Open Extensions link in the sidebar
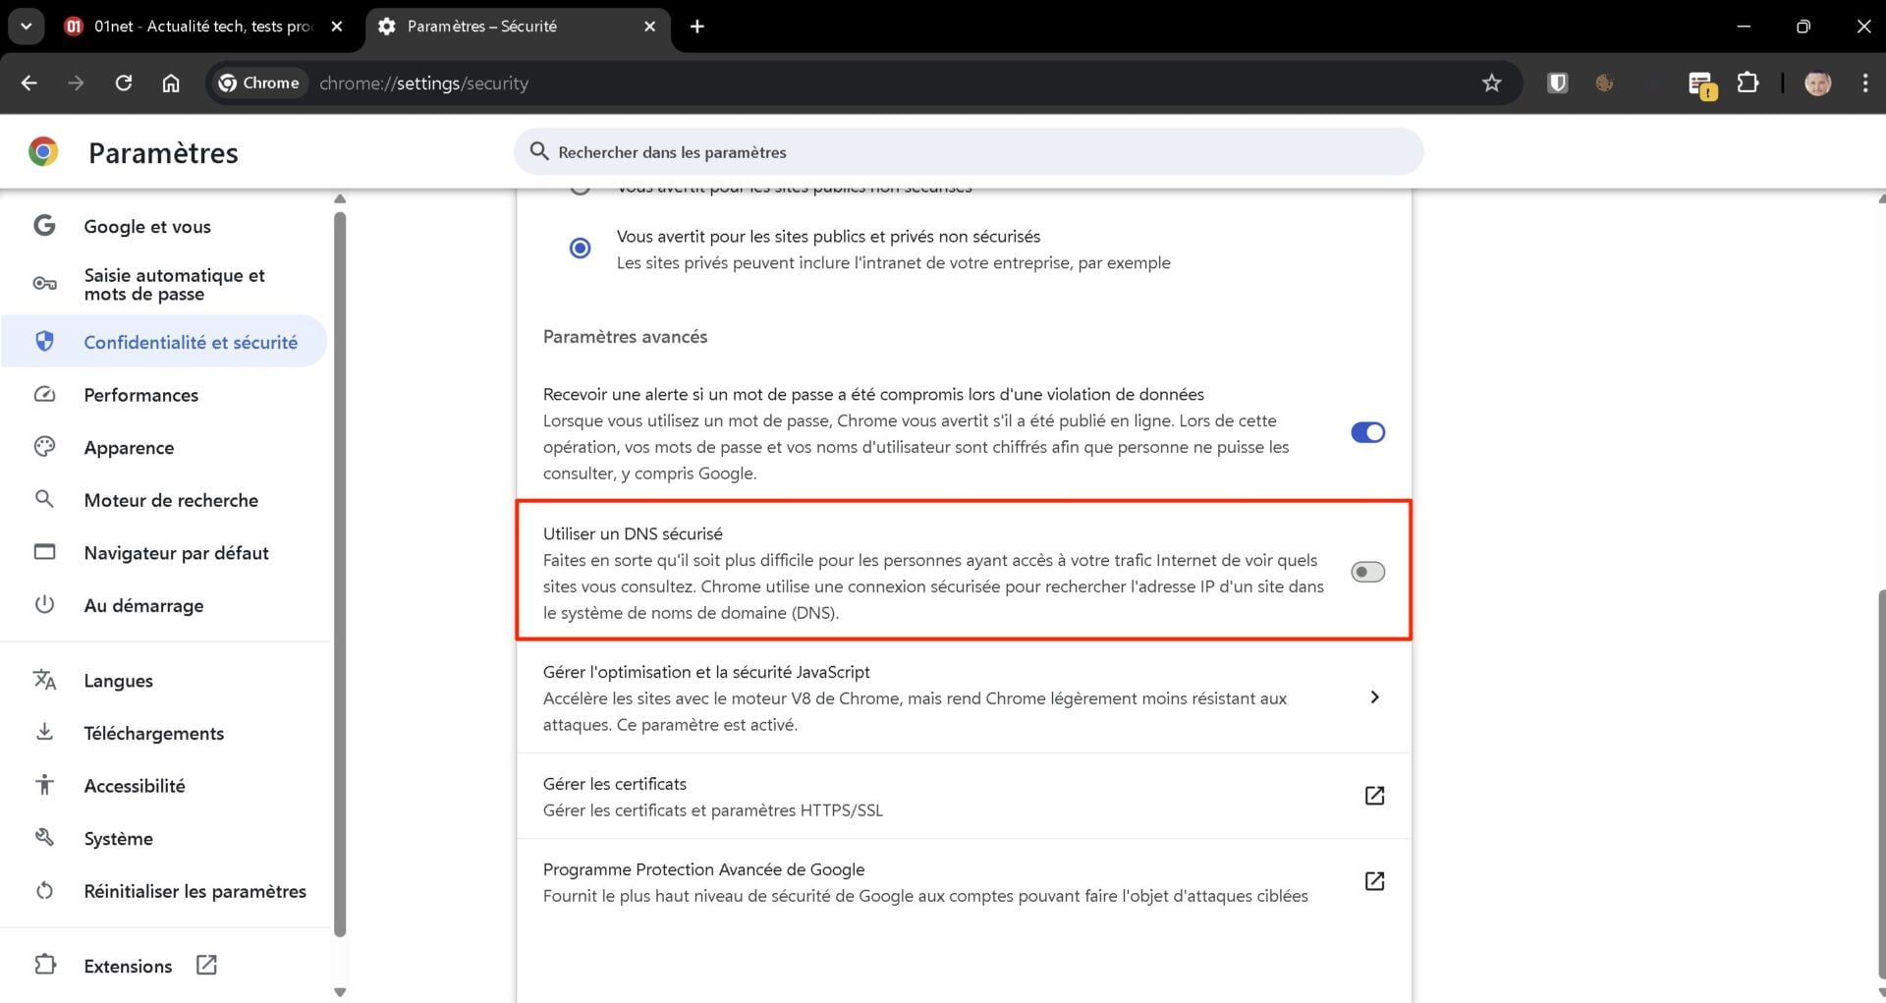This screenshot has height=1003, width=1886. [129, 966]
